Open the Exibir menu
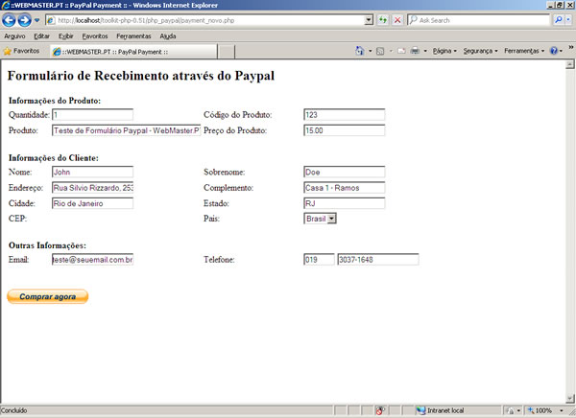This screenshot has height=418, width=576. (65, 36)
